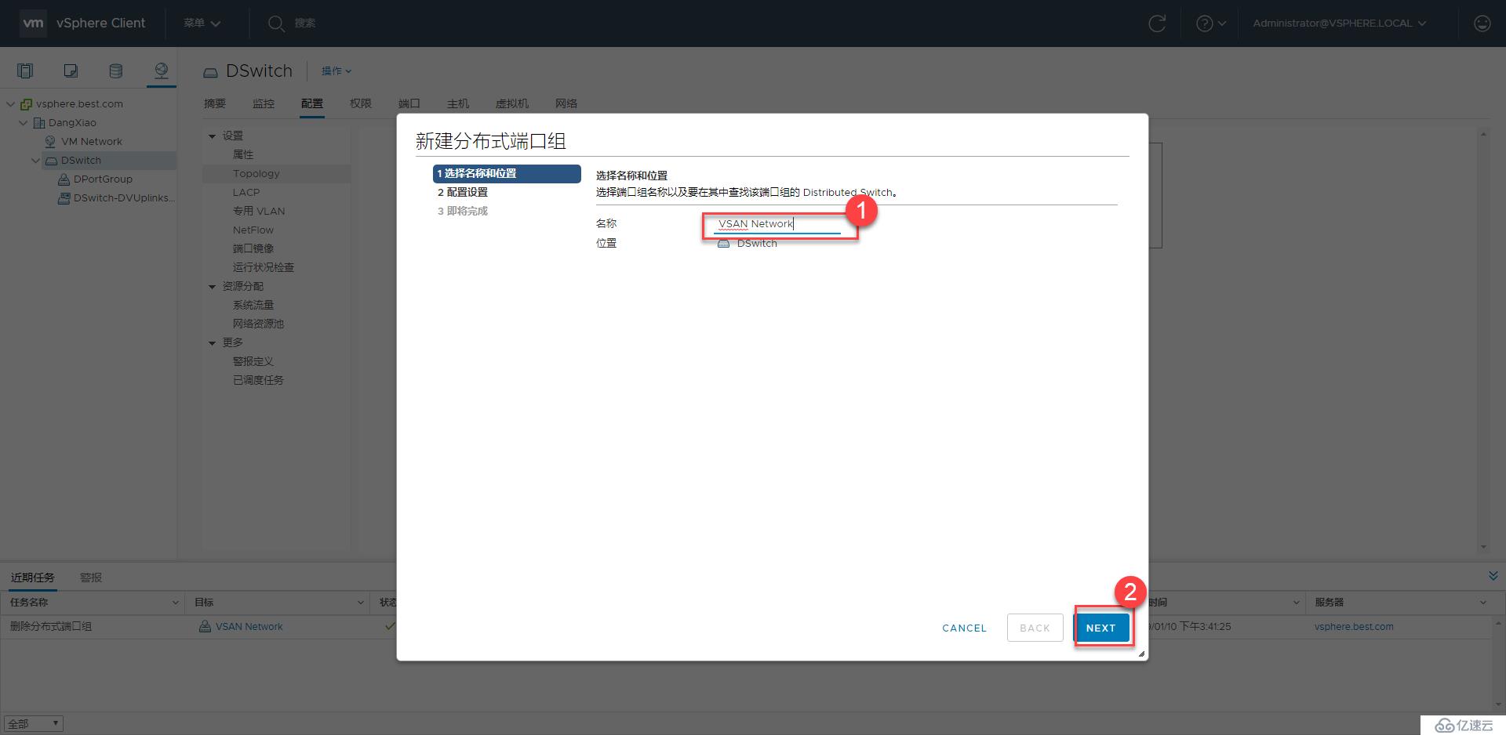Open the 操作 actions dropdown
1506x735 pixels.
click(336, 71)
